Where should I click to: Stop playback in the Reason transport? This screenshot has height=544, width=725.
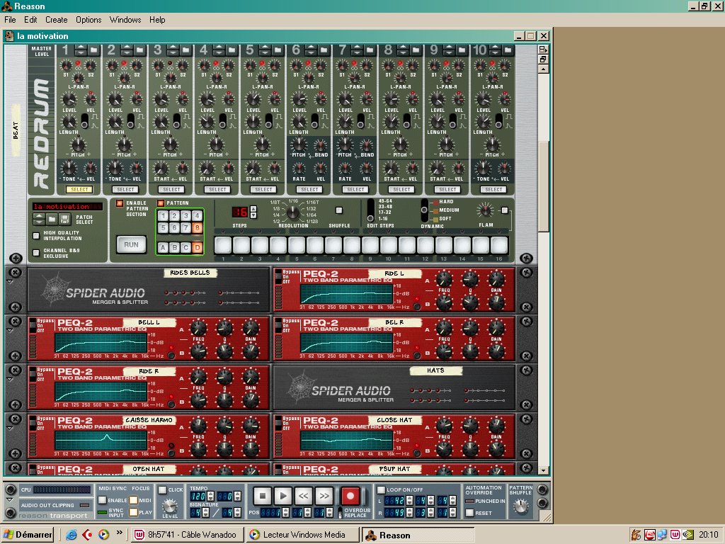262,496
